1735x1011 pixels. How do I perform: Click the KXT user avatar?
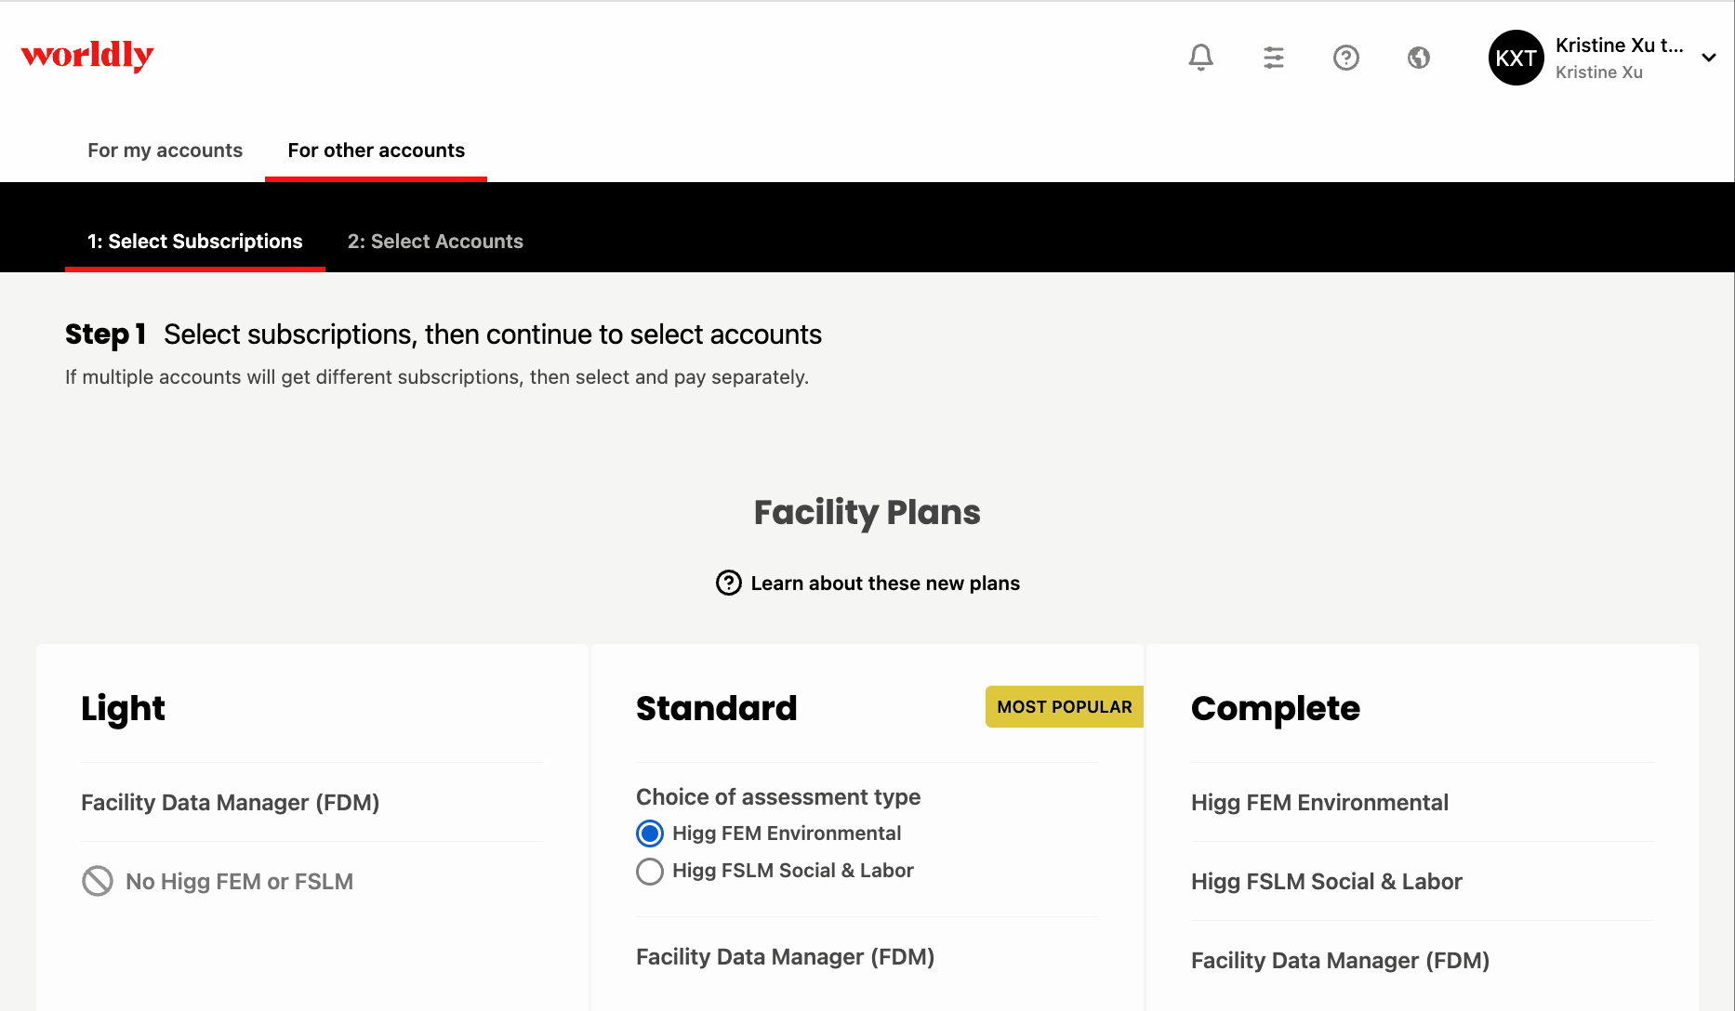(1516, 58)
